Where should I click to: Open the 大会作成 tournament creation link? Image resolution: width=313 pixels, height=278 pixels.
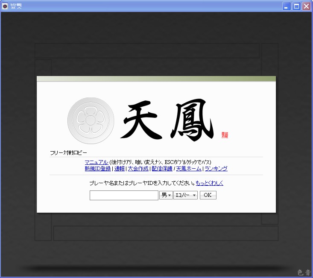click(138, 169)
